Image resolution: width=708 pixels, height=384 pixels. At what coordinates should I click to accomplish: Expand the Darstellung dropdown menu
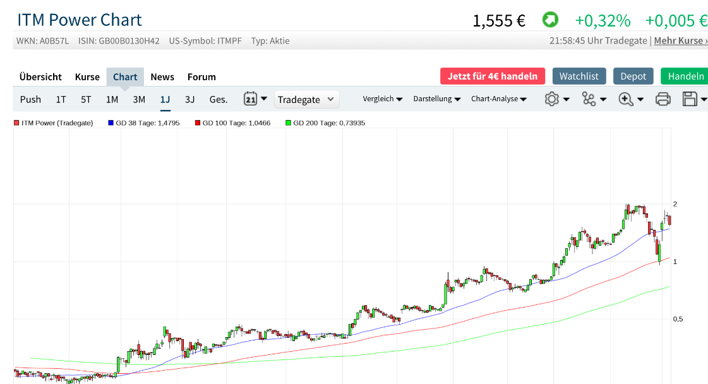point(436,99)
